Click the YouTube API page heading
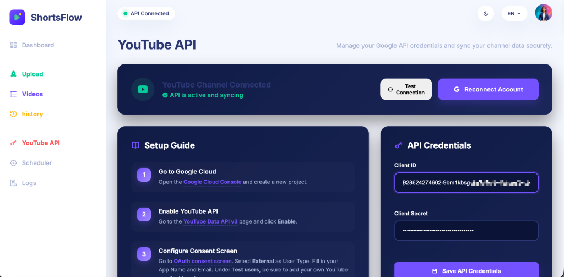The height and width of the screenshot is (277, 564). click(x=157, y=45)
